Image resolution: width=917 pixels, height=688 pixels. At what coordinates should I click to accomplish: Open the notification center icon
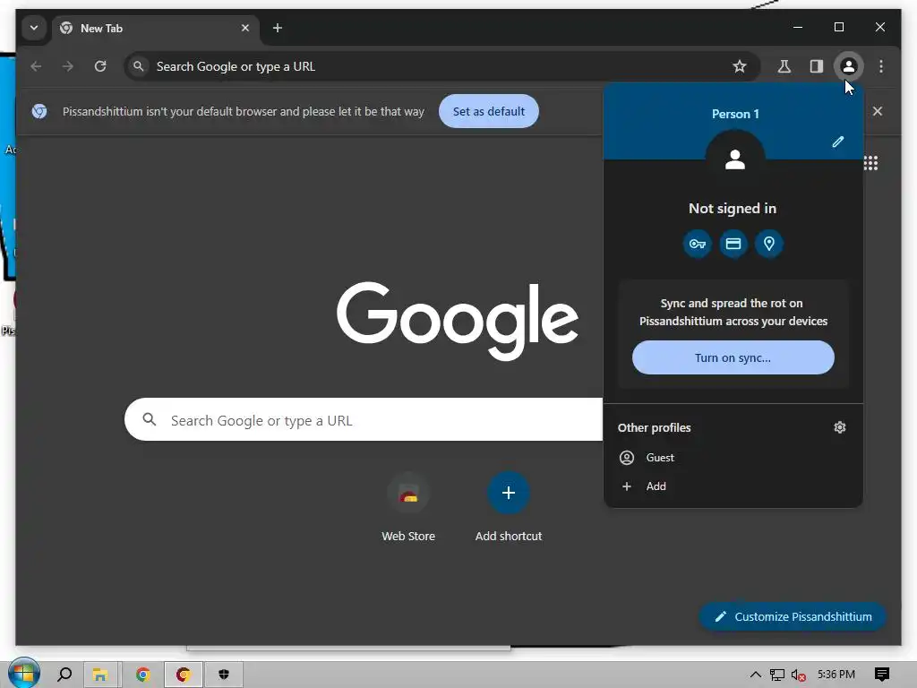point(882,675)
